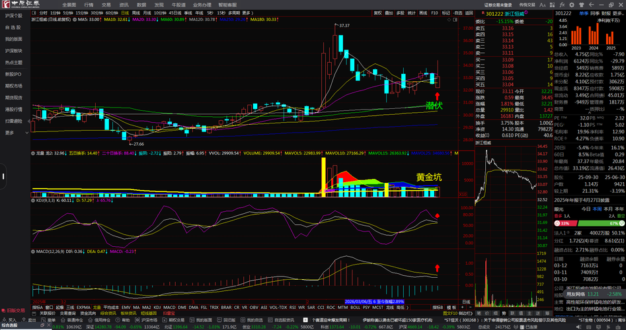The height and width of the screenshot is (330, 626).
Task: Click the 撤单 cancel order icon
Action: click(x=49, y=320)
